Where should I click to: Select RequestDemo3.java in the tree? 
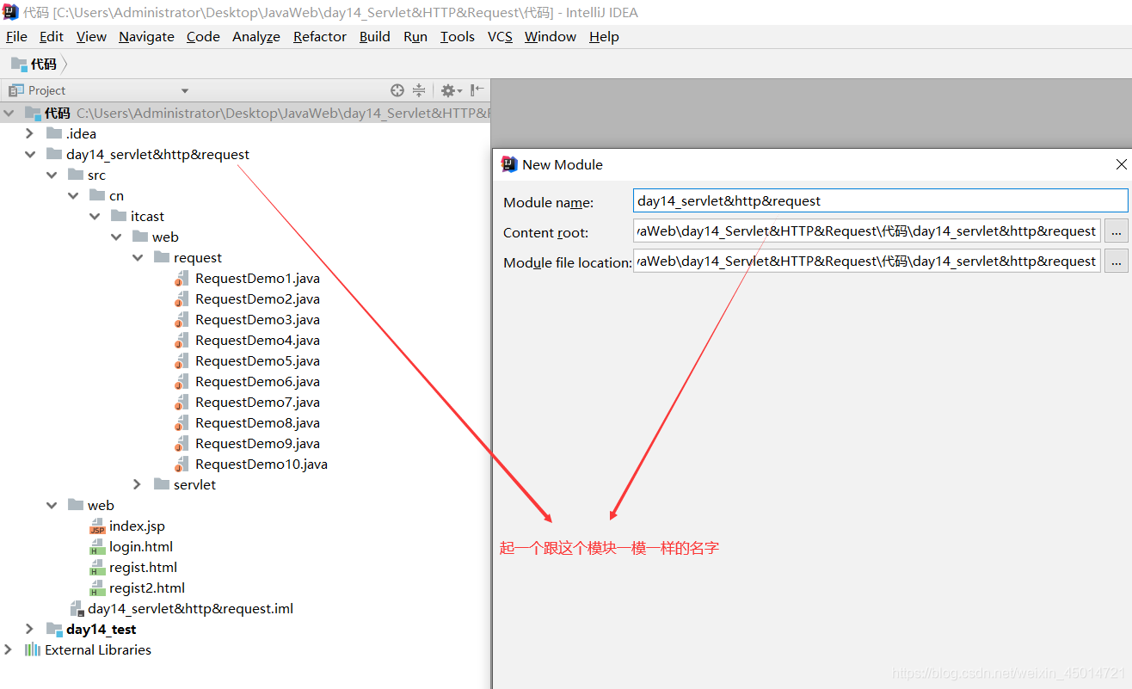(x=257, y=320)
